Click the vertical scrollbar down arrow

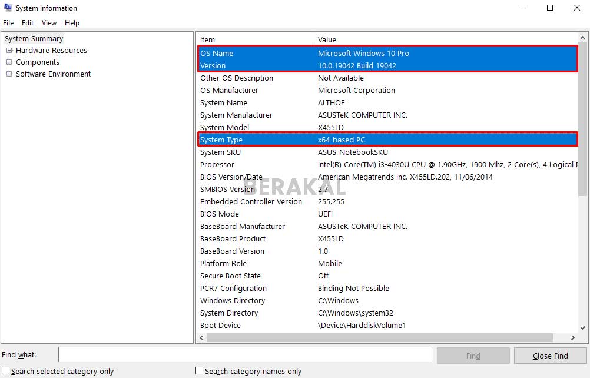pos(582,327)
